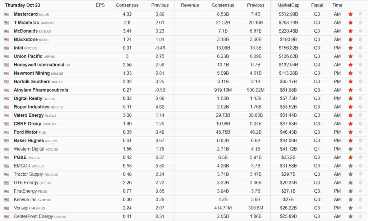The image size is (368, 221).
Task: Select the Tractor Supply link
Action: click(x=28, y=174)
